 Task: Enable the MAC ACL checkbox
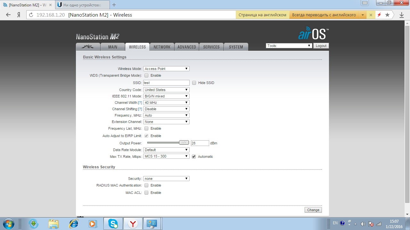click(x=146, y=193)
